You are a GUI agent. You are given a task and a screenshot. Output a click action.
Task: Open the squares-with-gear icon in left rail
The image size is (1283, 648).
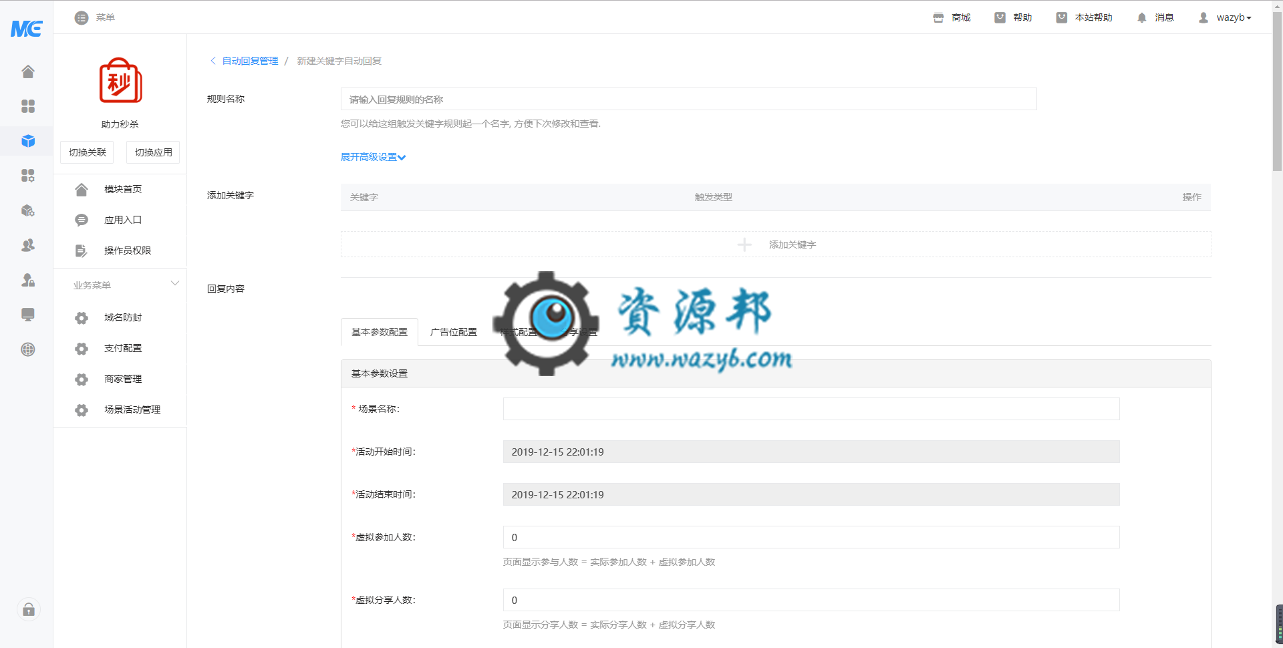click(x=28, y=176)
